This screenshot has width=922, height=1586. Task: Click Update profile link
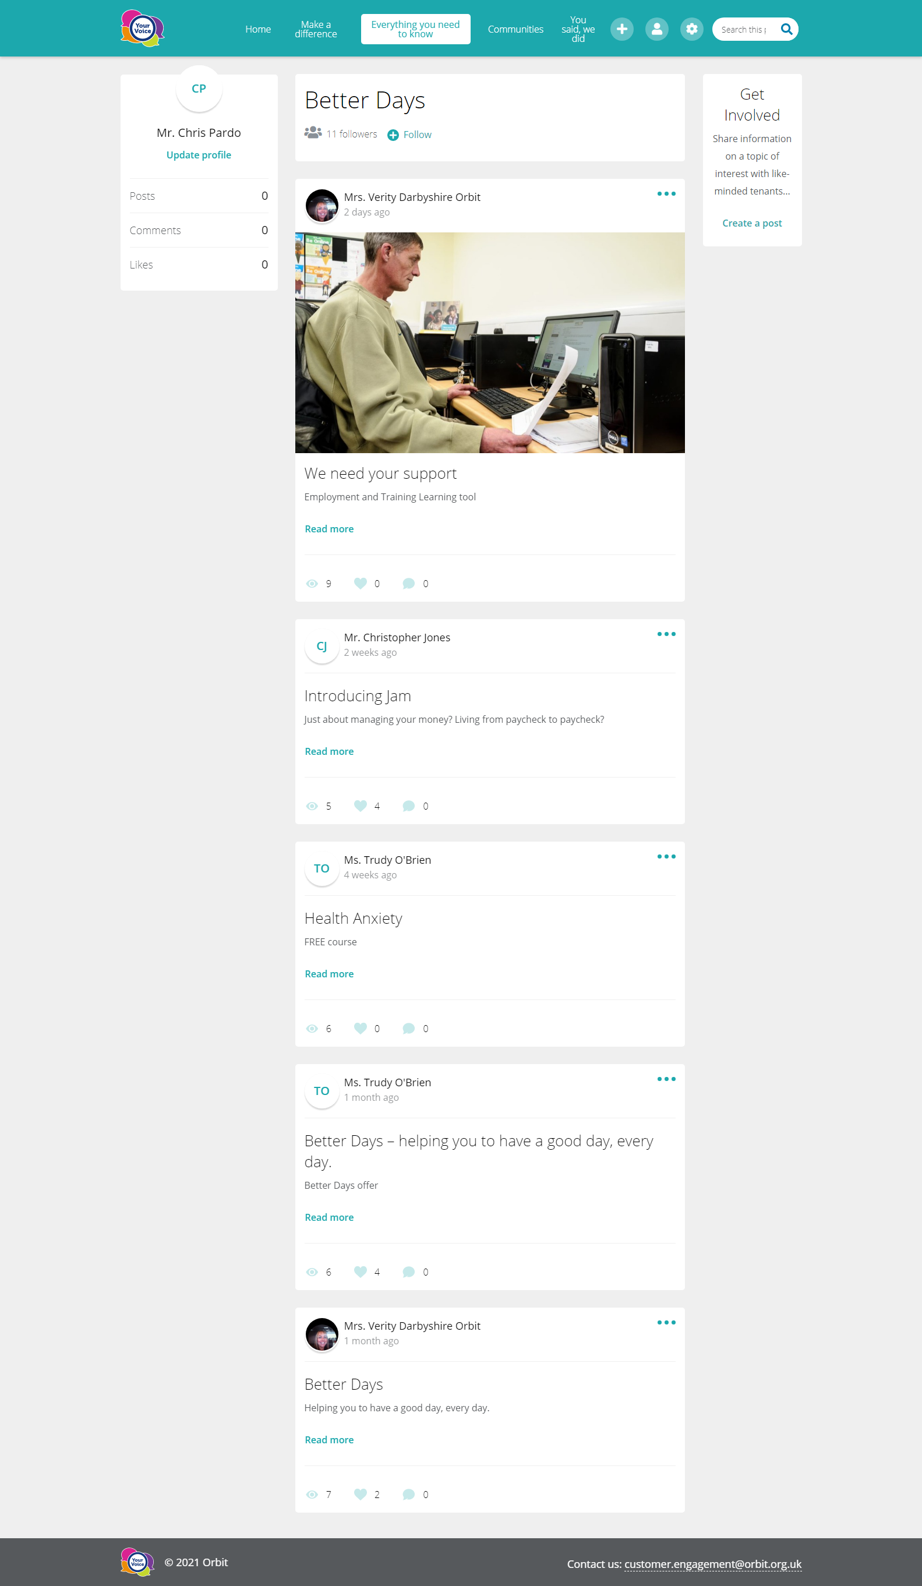click(199, 155)
